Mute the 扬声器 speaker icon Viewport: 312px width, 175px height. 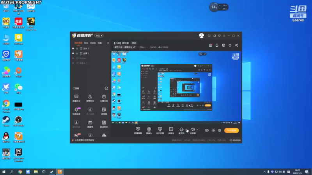click(x=192, y=129)
